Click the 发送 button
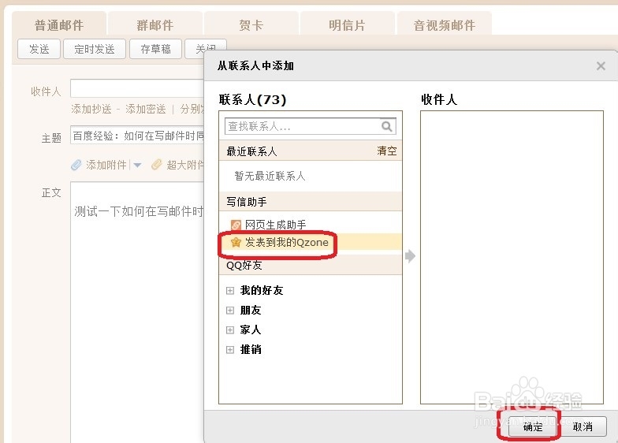The image size is (618, 443). click(39, 49)
